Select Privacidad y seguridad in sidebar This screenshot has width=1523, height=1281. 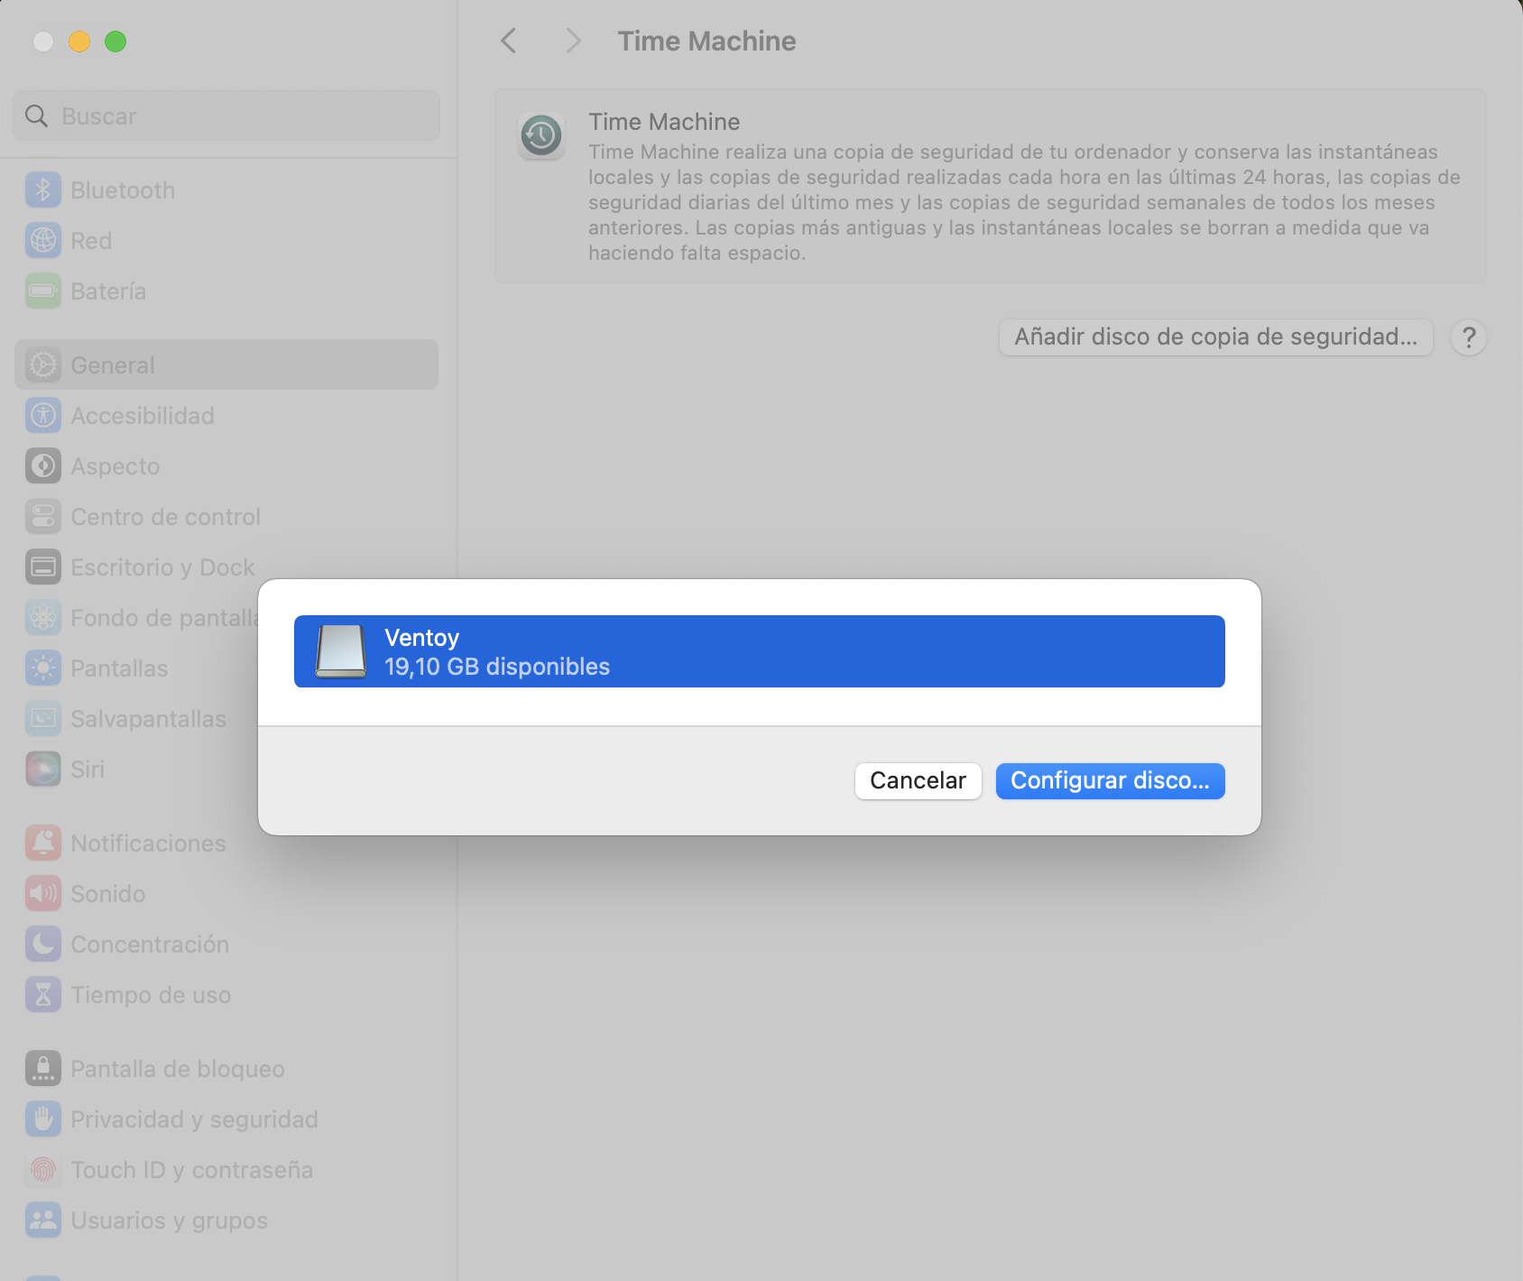226,1120
